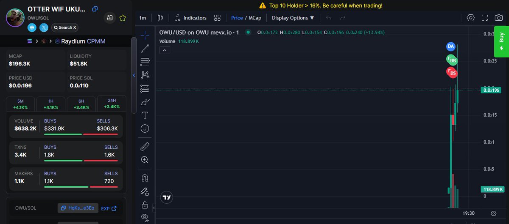This screenshot has height=224, width=509.
Task: Click the TradingView logo on chart
Action: click(167, 197)
